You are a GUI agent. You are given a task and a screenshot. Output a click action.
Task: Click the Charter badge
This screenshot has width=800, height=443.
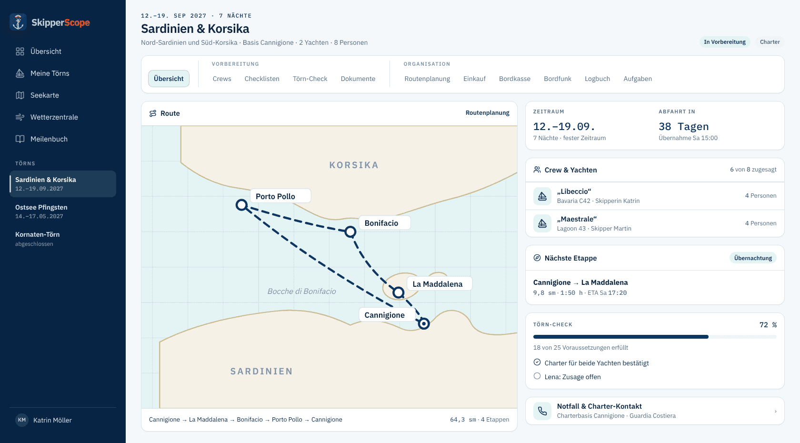click(770, 42)
